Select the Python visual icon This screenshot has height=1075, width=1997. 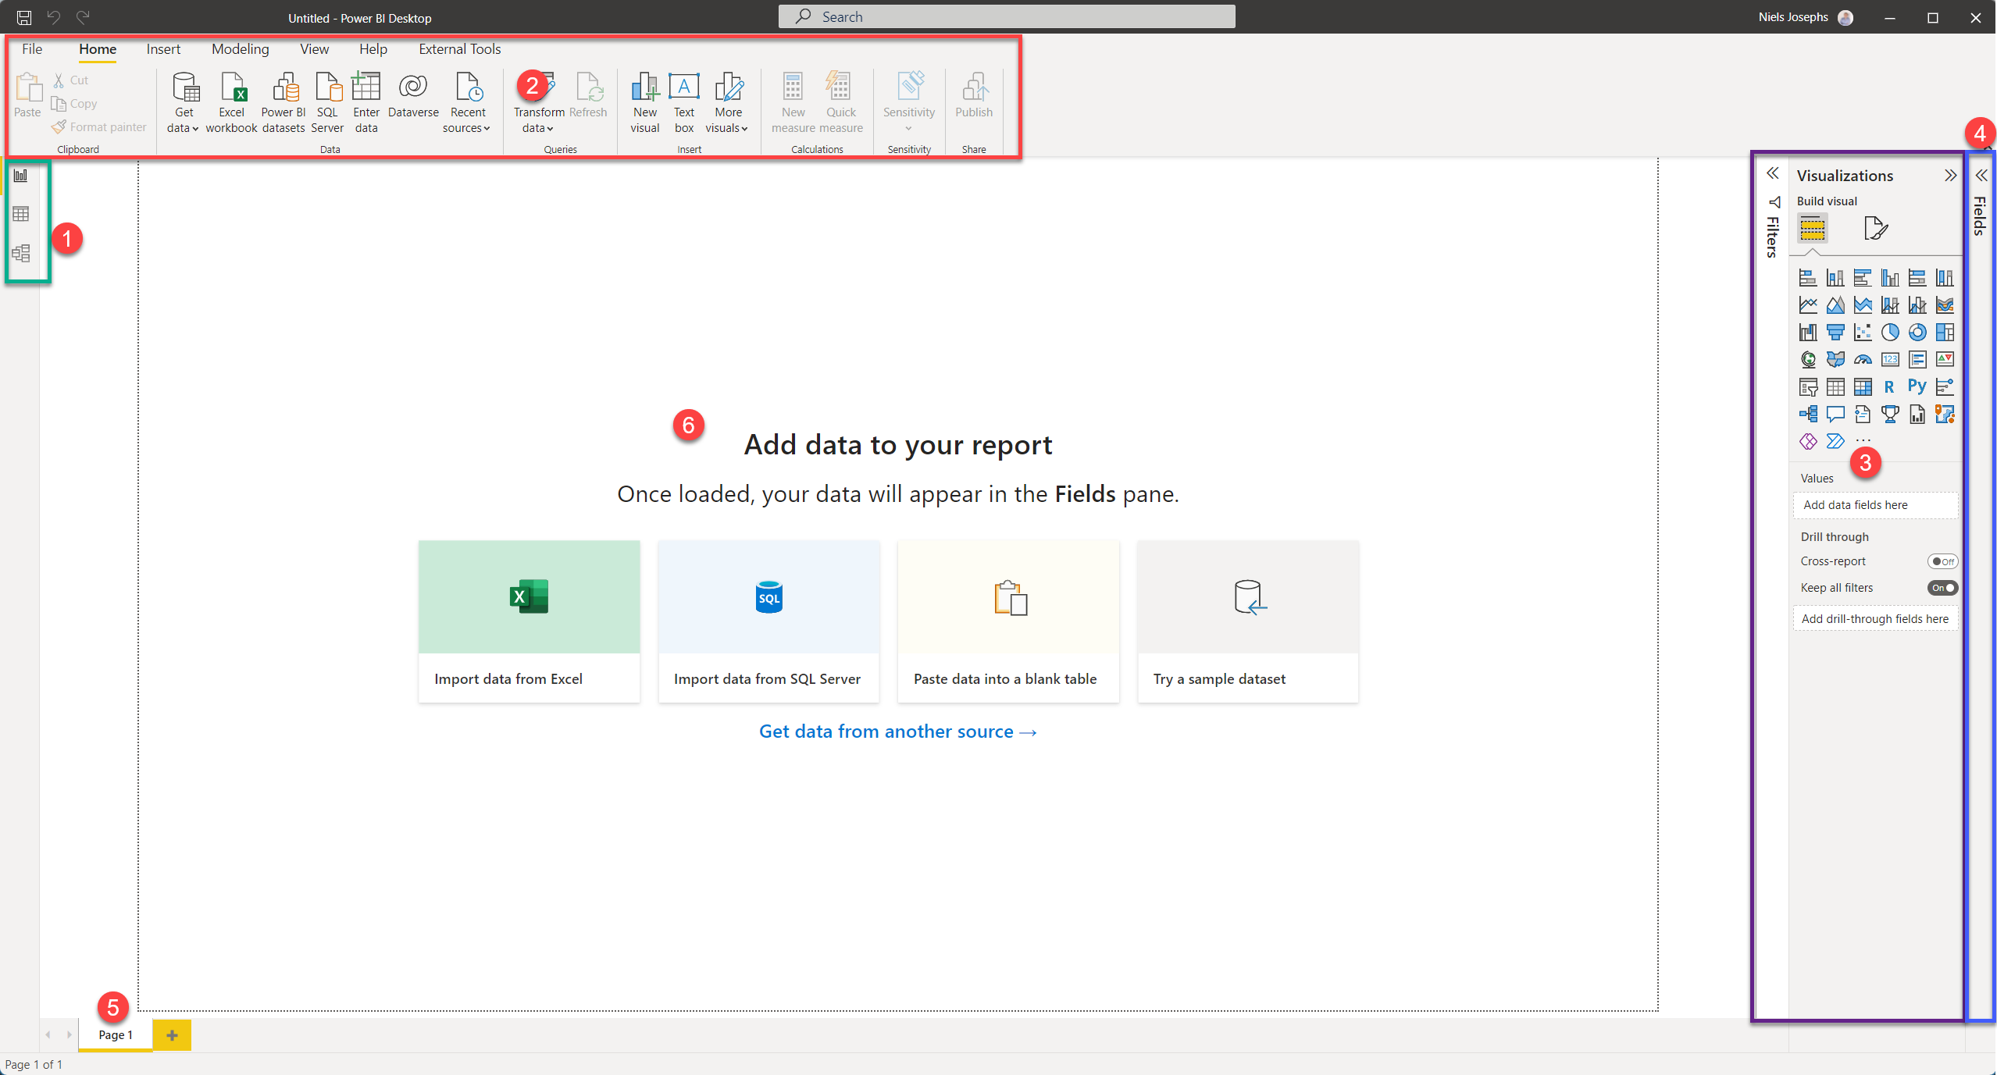click(1917, 386)
